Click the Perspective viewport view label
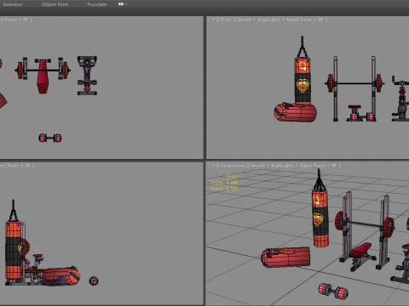This screenshot has height=306, width=409. (x=232, y=165)
